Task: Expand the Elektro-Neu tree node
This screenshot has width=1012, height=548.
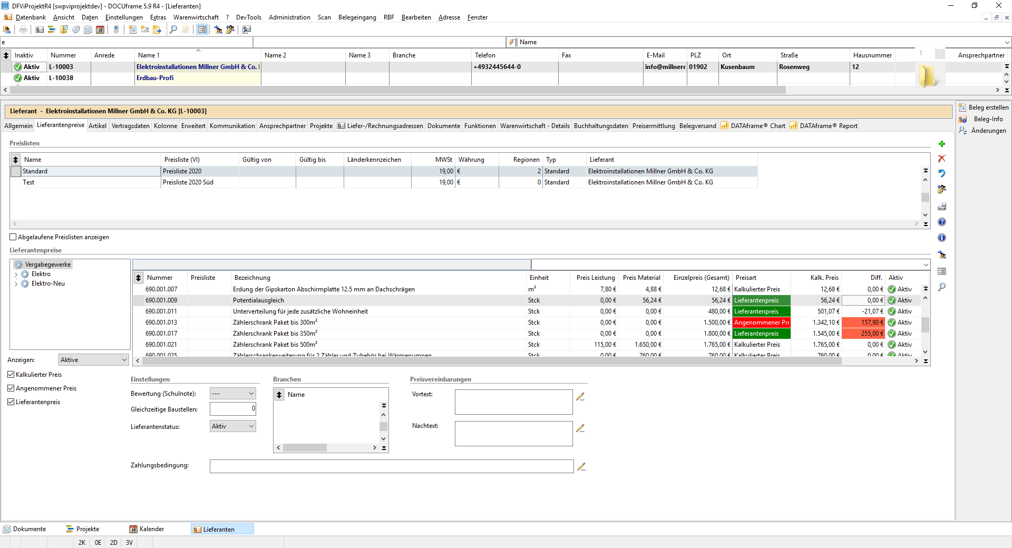Action: 16,284
